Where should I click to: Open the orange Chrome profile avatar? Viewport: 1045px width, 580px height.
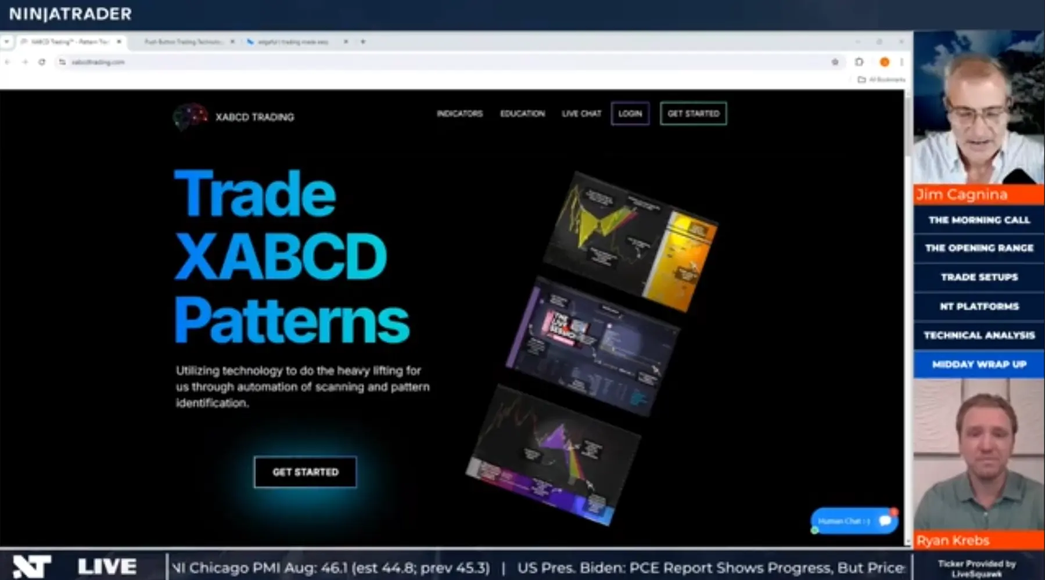coord(885,62)
